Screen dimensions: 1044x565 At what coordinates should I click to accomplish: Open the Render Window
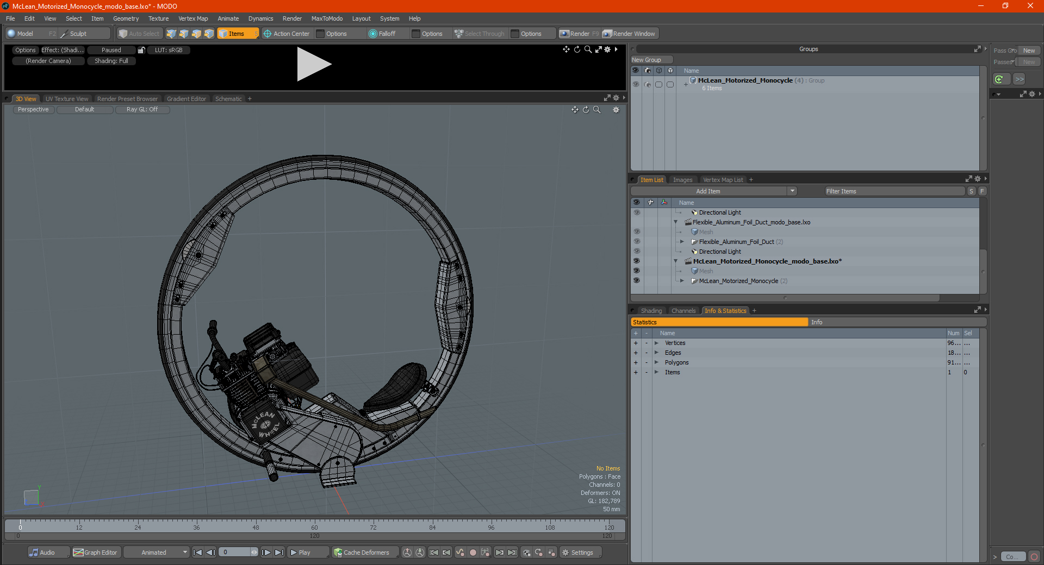pos(629,34)
